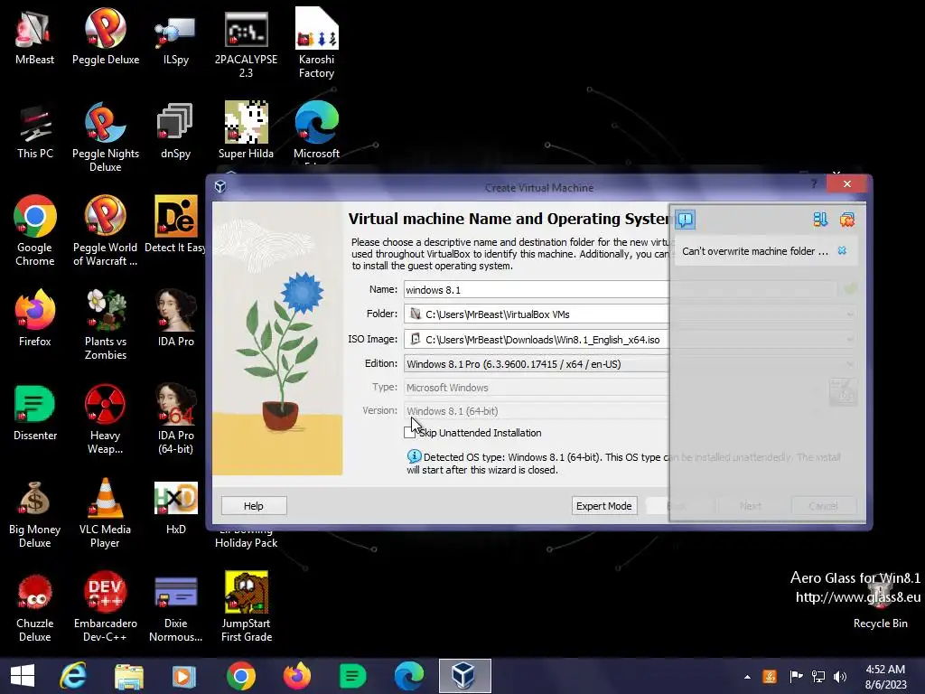Viewport: 925px width, 694px height.
Task: Select the Big Money Deluxe desktop icon
Action: click(x=35, y=513)
